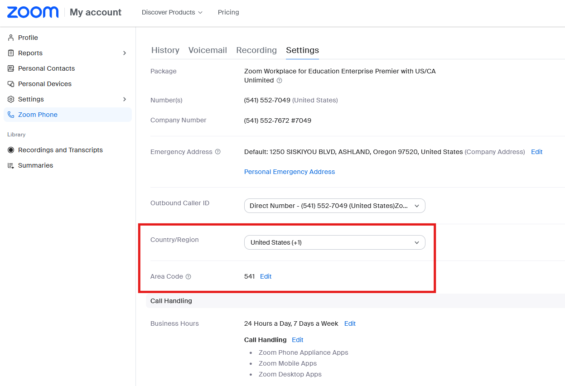Open the Country/Region dropdown
Screen dimensions: 565x386
[x=335, y=242]
